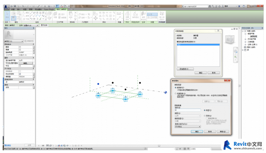Click the Text 'A' icon in quick access toolbar
Viewport: 266px width, 153px height.
pos(45,6)
